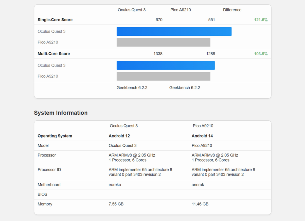Image resolution: width=305 pixels, height=221 pixels.
Task: Click the System Information heading
Action: 61,113
